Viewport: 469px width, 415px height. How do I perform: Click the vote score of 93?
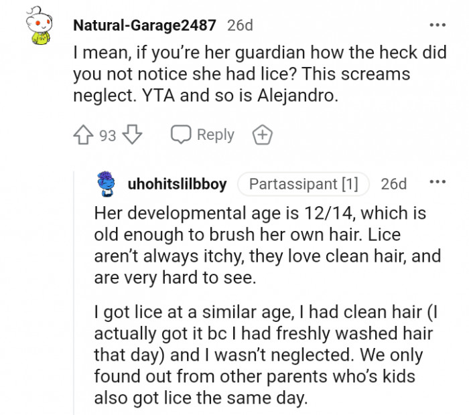pos(108,135)
